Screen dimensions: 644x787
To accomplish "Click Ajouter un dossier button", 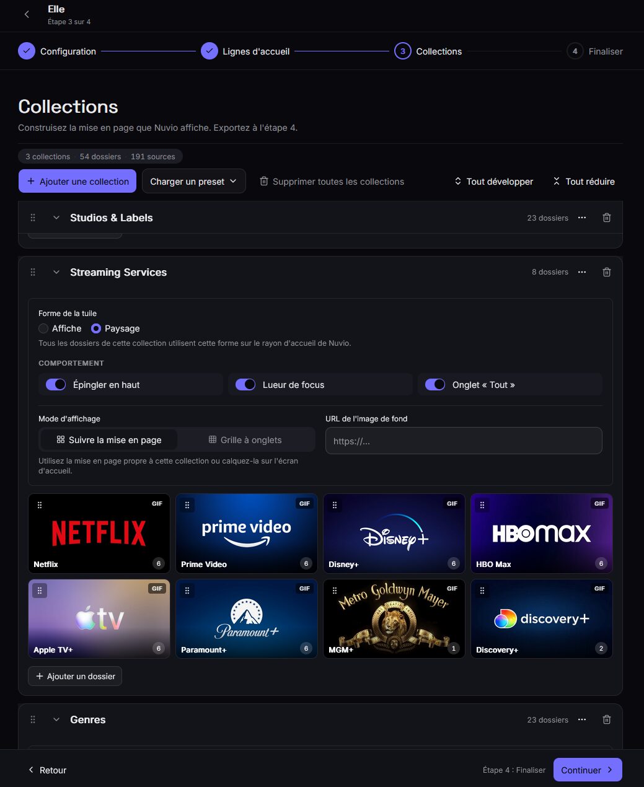I will click(x=75, y=676).
